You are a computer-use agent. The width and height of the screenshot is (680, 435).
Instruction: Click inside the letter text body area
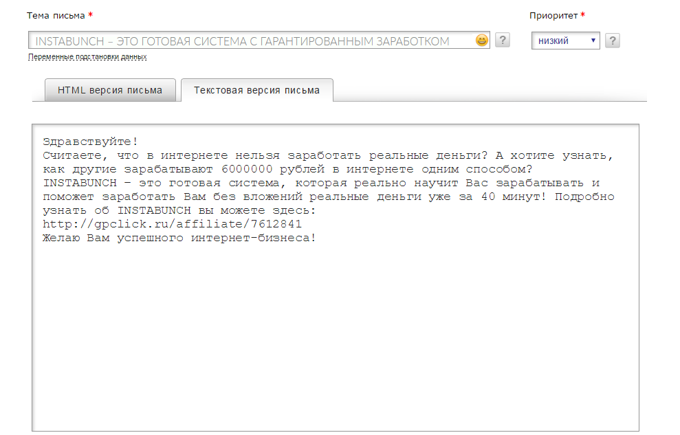(x=336, y=278)
